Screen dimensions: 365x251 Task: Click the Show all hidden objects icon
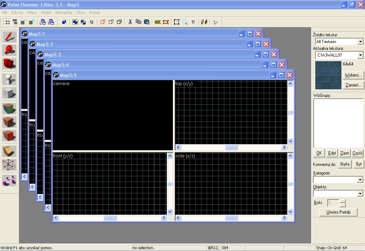[x=119, y=22]
